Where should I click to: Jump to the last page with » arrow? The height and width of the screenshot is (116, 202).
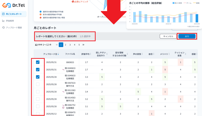pyautogui.click(x=83, y=45)
